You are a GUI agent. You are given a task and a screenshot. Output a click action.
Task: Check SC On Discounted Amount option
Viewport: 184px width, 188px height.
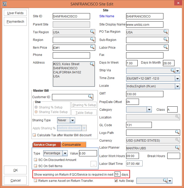(36, 160)
